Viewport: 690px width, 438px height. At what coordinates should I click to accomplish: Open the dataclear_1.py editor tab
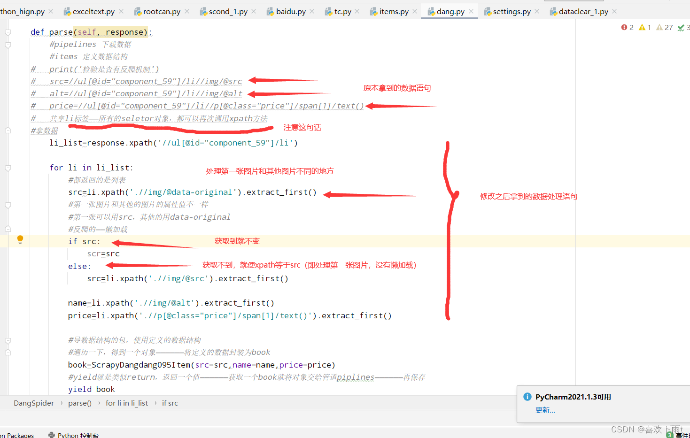point(583,11)
